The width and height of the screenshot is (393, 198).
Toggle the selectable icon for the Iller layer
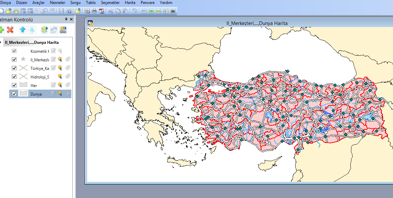click(60, 85)
